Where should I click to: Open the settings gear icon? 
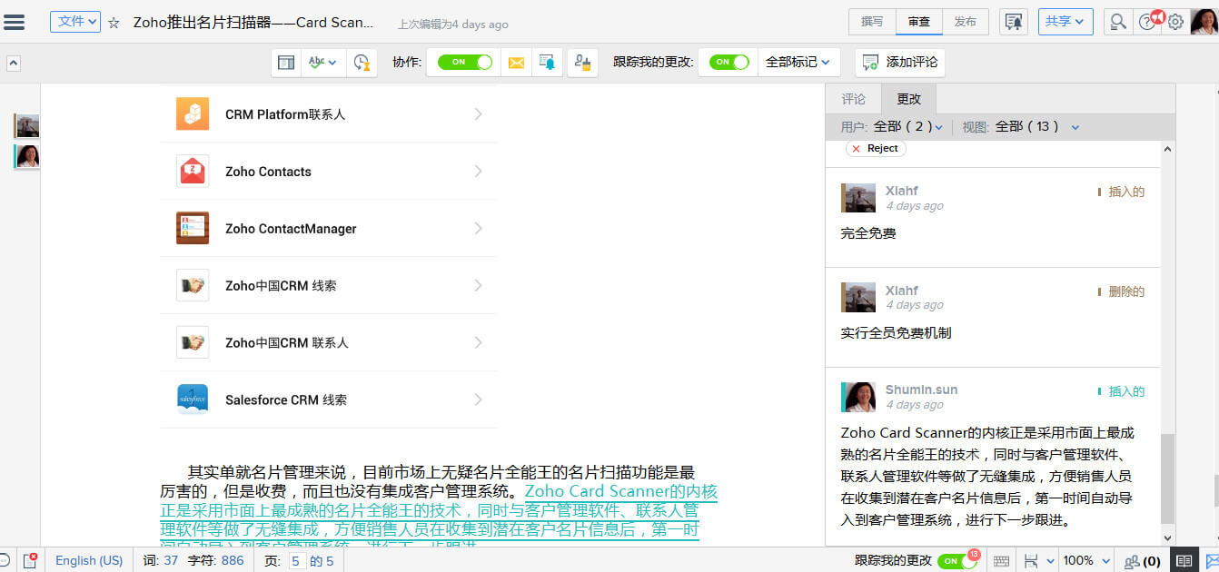(1175, 22)
